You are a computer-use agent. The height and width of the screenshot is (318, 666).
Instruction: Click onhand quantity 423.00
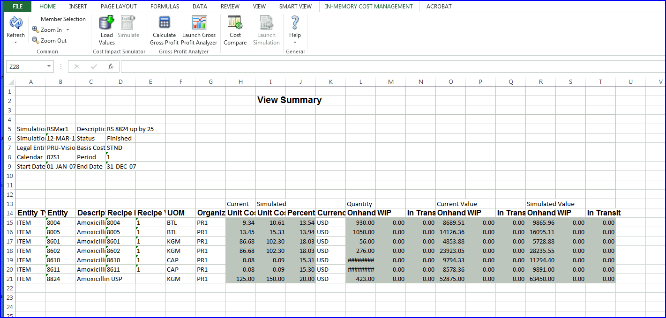click(360, 279)
